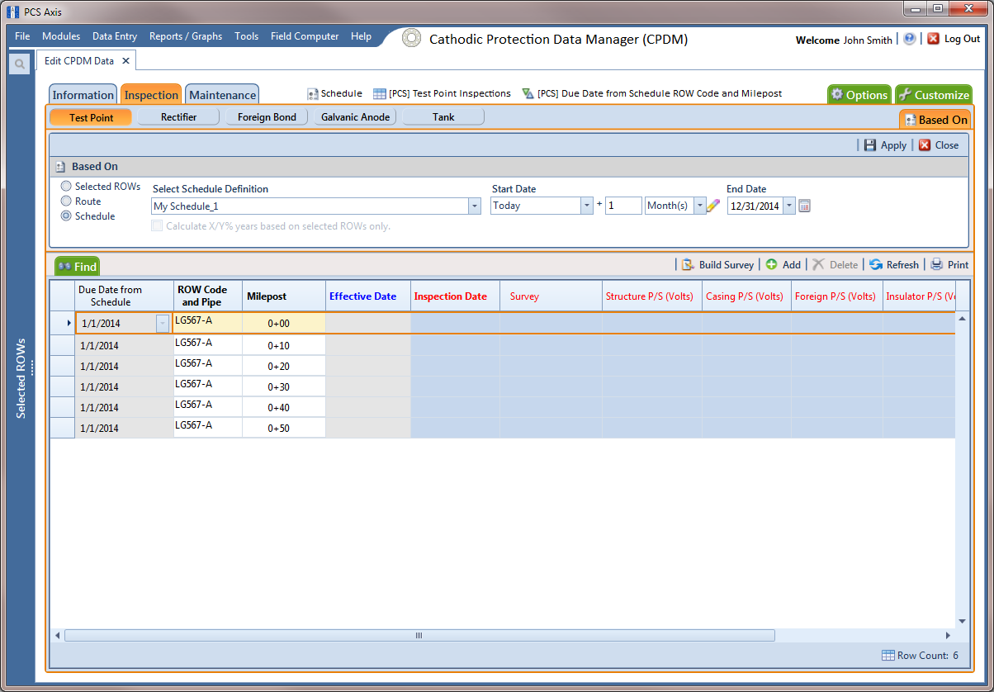Click the Rectifier button
Screen dimensions: 994x692
coord(178,117)
